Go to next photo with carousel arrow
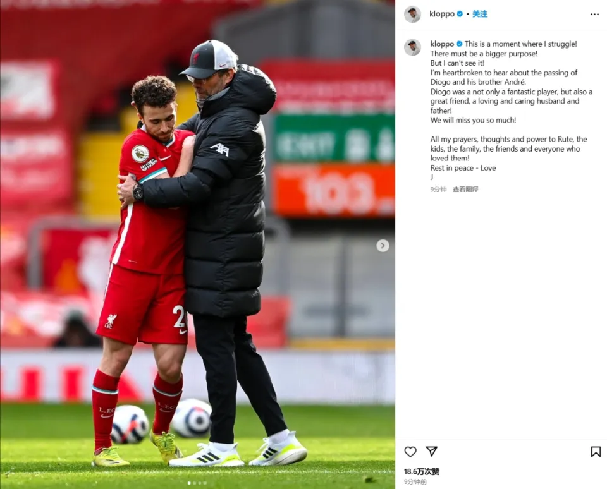 tap(383, 245)
